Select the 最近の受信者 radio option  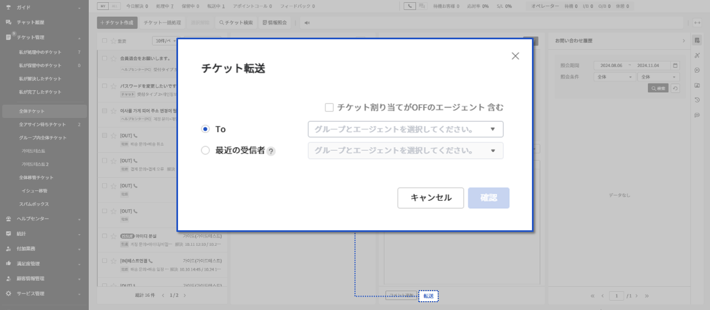click(205, 151)
